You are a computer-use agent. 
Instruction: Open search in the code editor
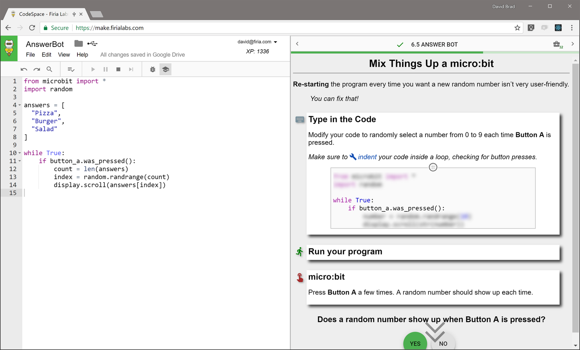pos(49,69)
